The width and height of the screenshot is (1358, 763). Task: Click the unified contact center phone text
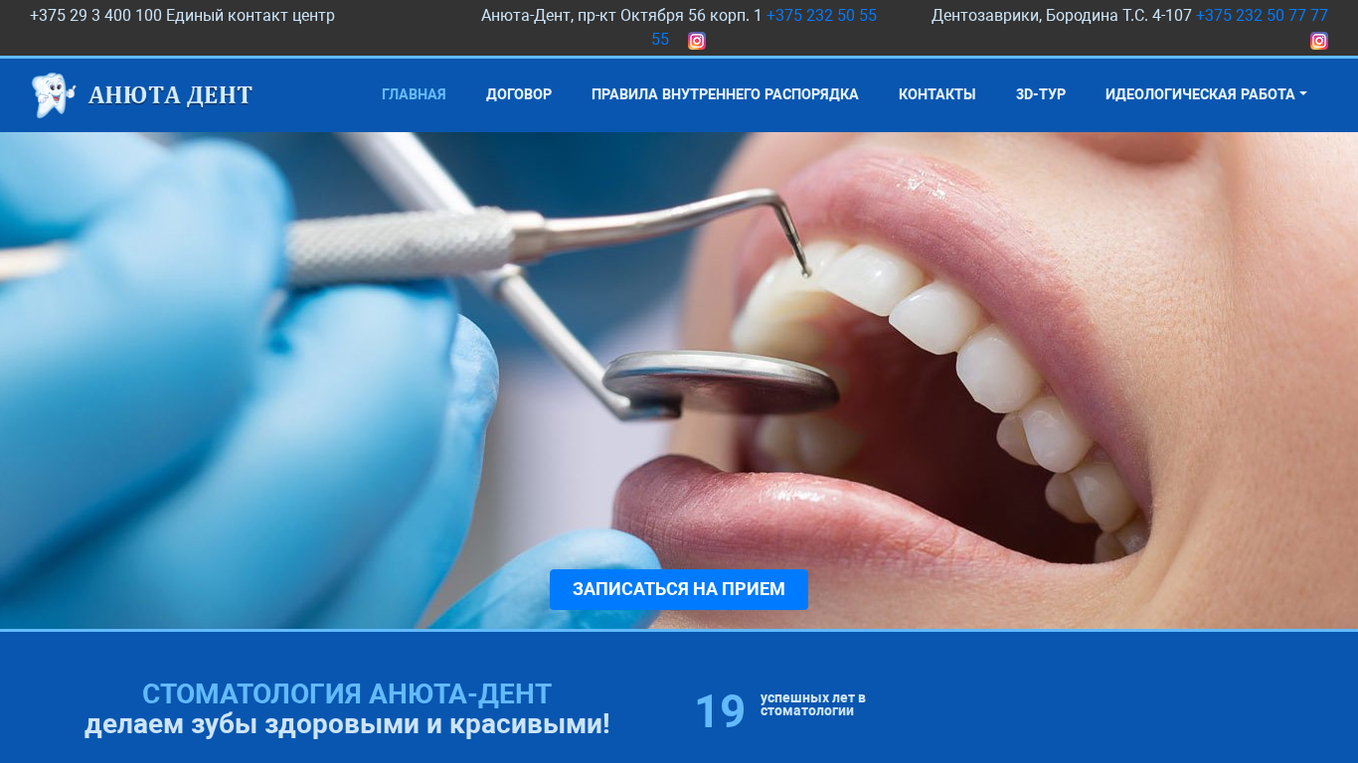(182, 16)
